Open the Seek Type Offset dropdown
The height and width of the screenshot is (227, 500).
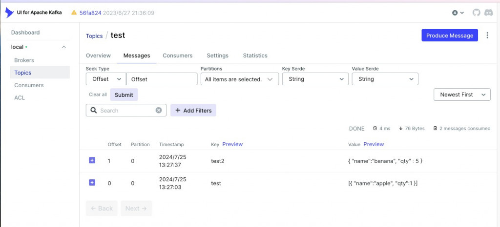105,79
